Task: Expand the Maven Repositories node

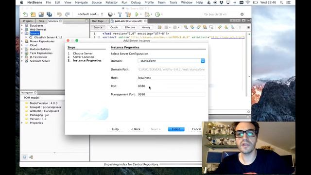Action: [x=22, y=41]
